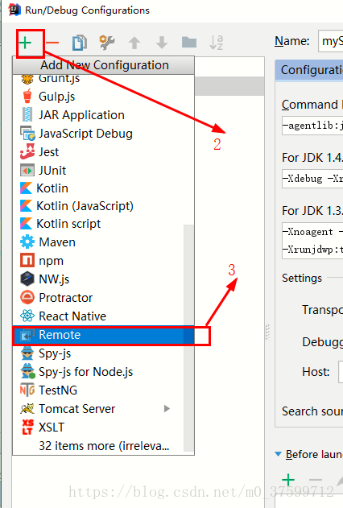The height and width of the screenshot is (508, 343).
Task: Click the Before launch remove minus icon
Action: point(316,480)
